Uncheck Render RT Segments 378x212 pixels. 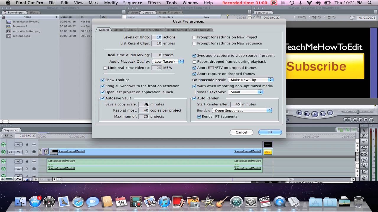[x=199, y=117]
